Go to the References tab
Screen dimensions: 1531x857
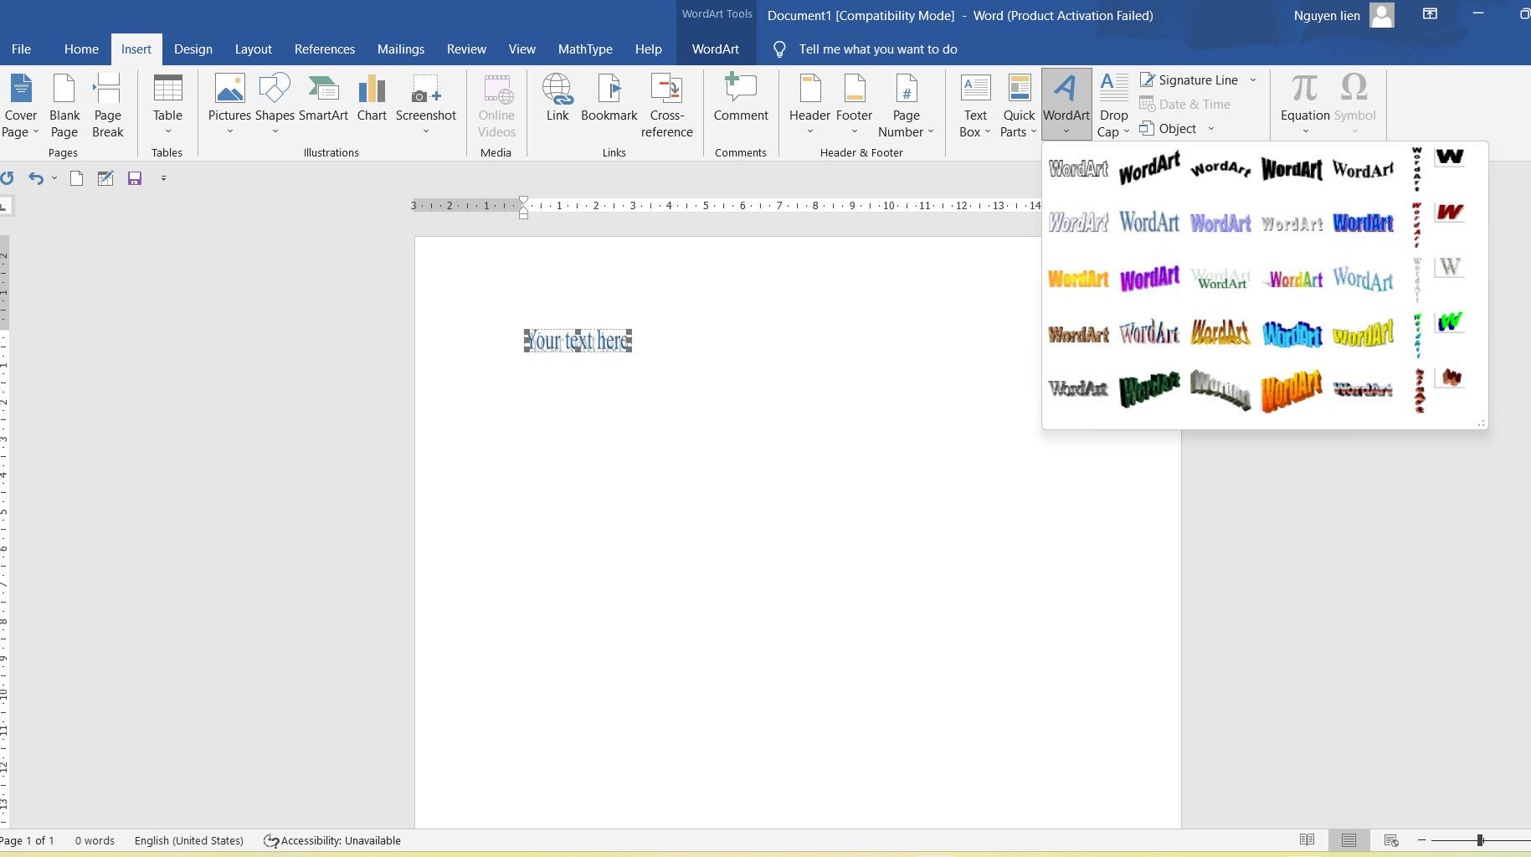(325, 49)
